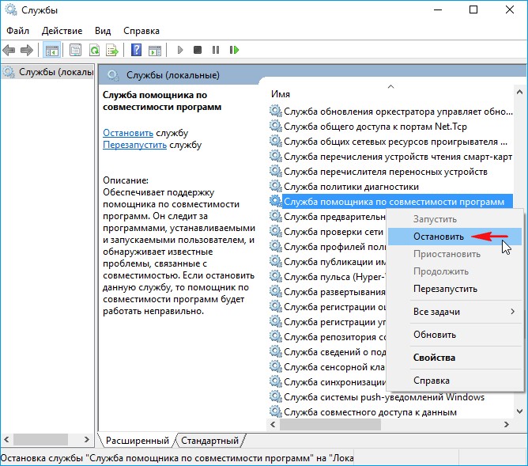The height and width of the screenshot is (466, 528).
Task: Switch to the Стандартный tab
Action: click(x=209, y=440)
